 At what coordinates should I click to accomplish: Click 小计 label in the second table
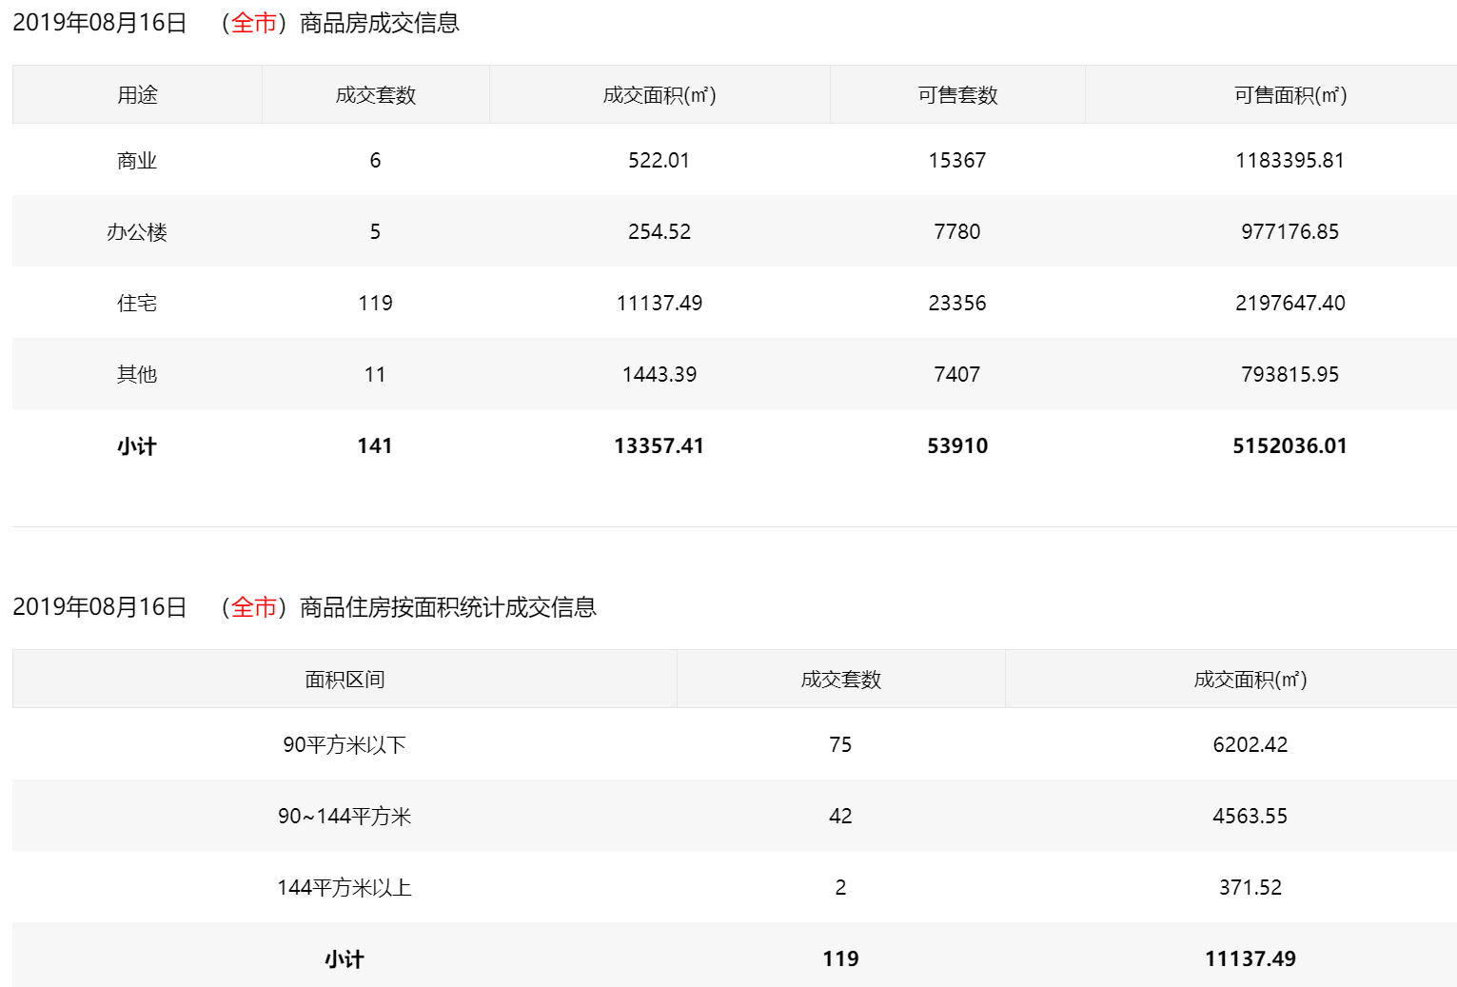pos(345,959)
